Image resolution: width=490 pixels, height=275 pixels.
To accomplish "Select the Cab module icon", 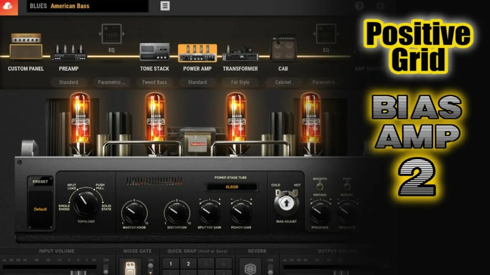I will 283,48.
